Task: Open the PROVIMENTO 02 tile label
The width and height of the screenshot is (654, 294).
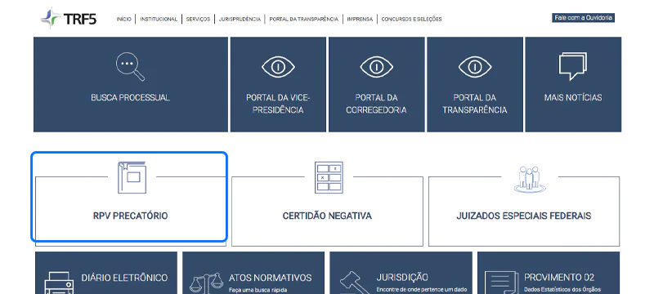Action: tap(559, 278)
